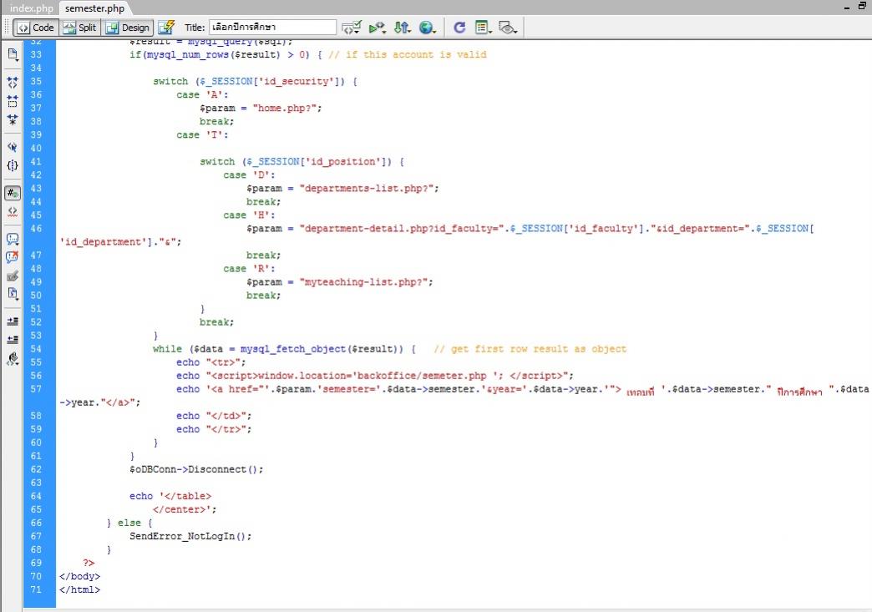Open the File Management menu
This screenshot has height=612, width=872.
coord(402,28)
